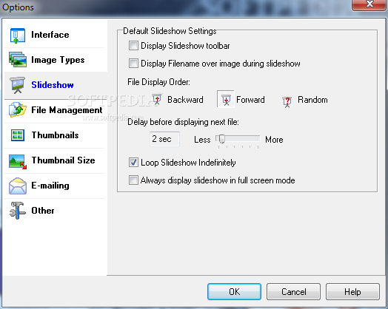Click the Thumbnails grid icon

click(18, 135)
